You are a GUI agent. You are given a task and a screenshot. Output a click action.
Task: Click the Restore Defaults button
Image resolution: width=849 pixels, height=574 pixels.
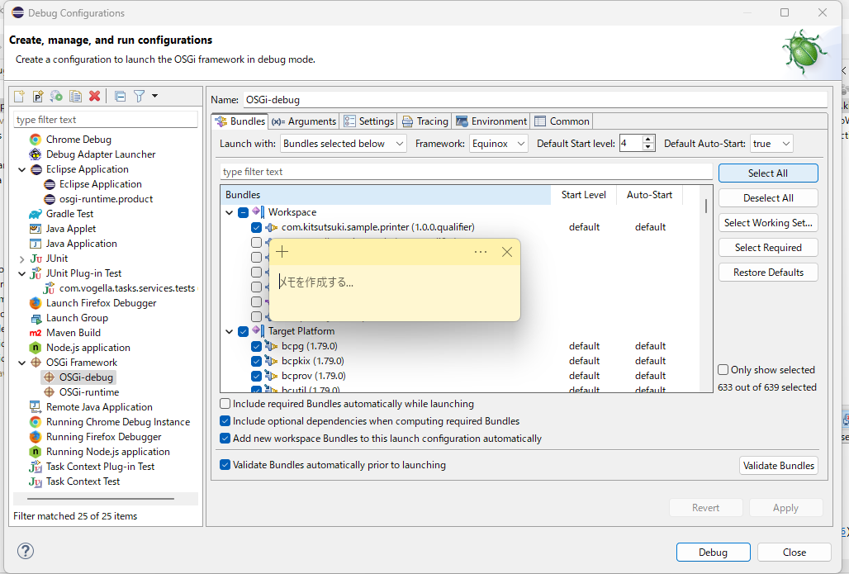pyautogui.click(x=768, y=273)
